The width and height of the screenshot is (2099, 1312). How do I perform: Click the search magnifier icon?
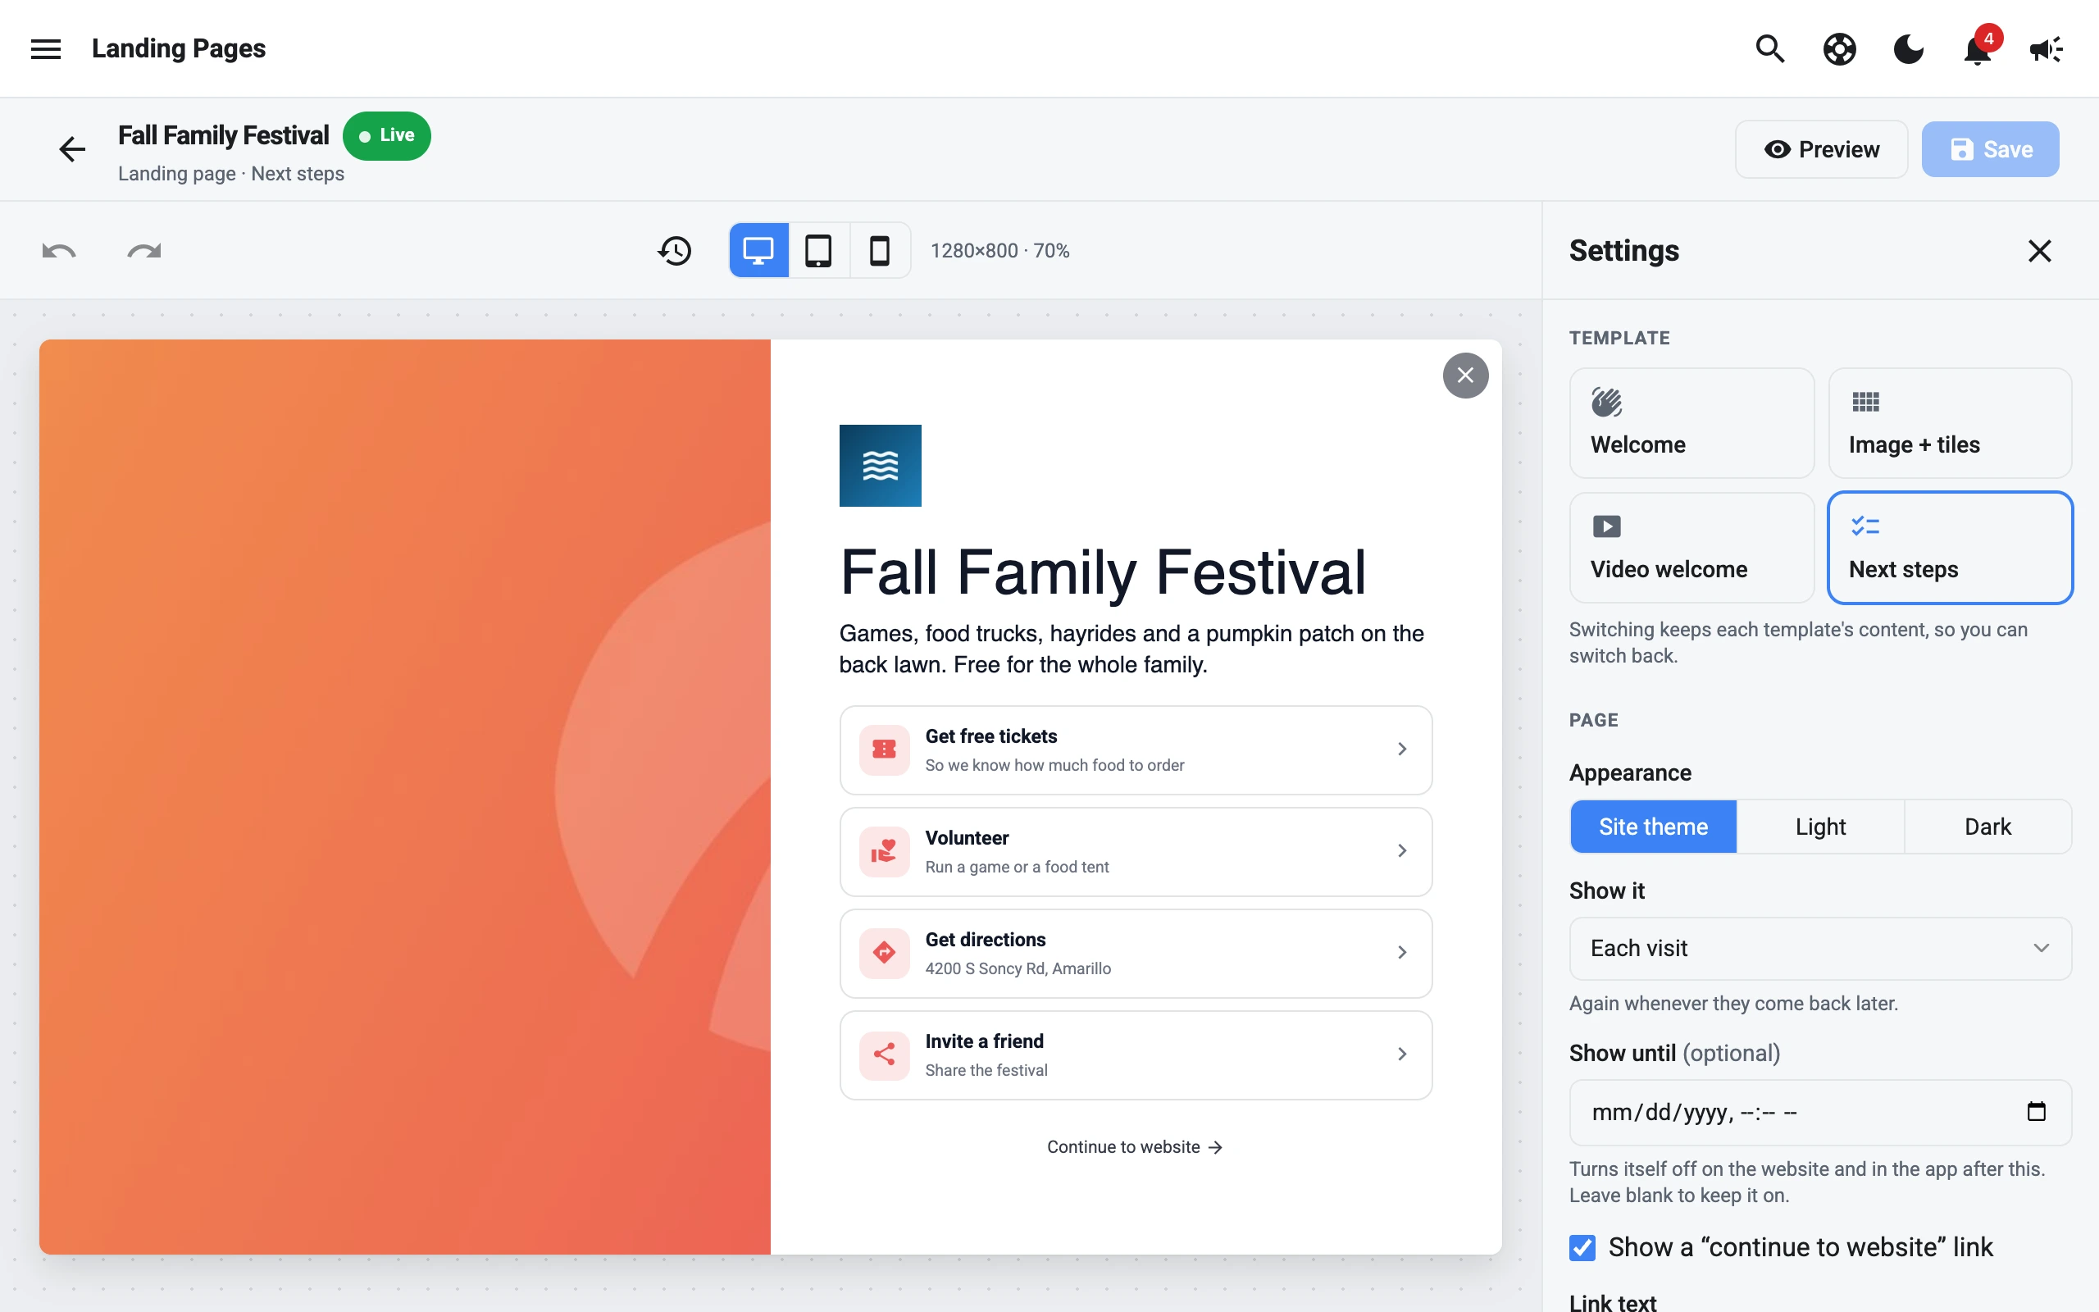[x=1769, y=48]
